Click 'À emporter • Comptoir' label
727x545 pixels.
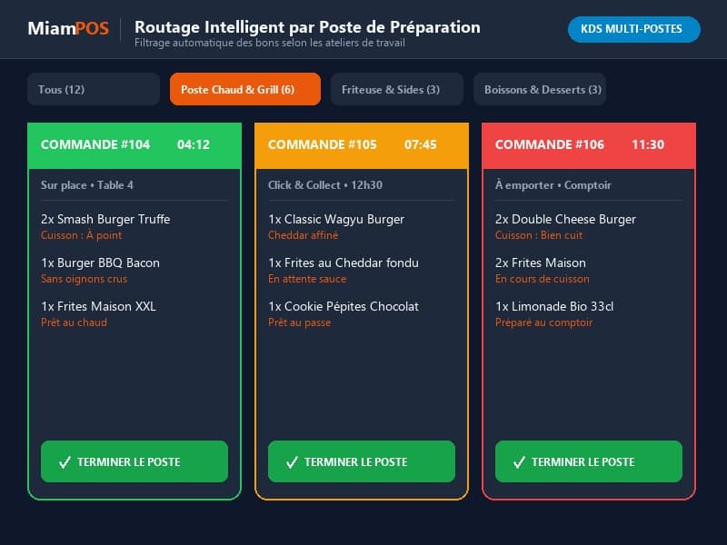pyautogui.click(x=553, y=185)
